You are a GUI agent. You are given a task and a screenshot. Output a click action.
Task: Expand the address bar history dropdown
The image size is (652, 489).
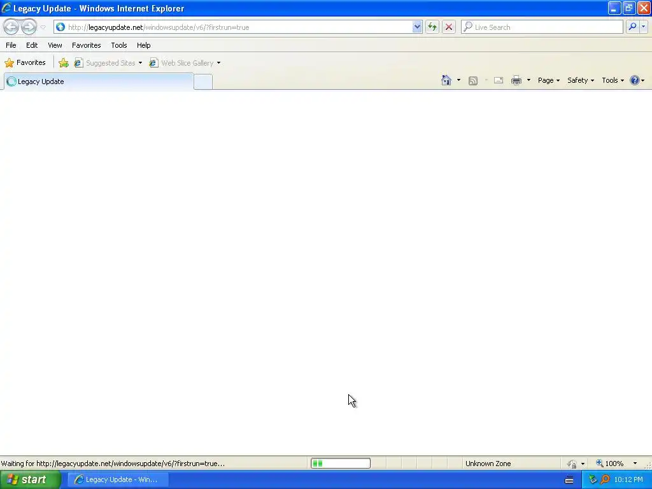click(417, 27)
